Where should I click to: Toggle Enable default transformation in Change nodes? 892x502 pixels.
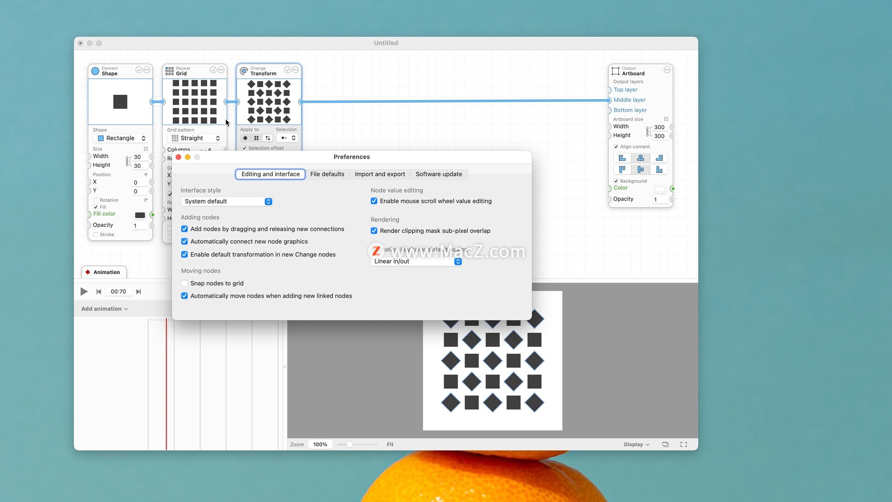[x=184, y=254]
